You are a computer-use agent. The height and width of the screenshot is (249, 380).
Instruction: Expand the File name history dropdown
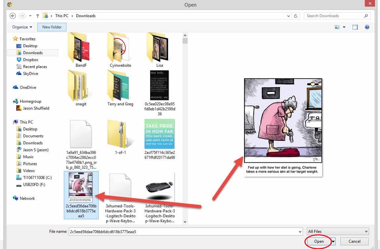[x=300, y=232]
